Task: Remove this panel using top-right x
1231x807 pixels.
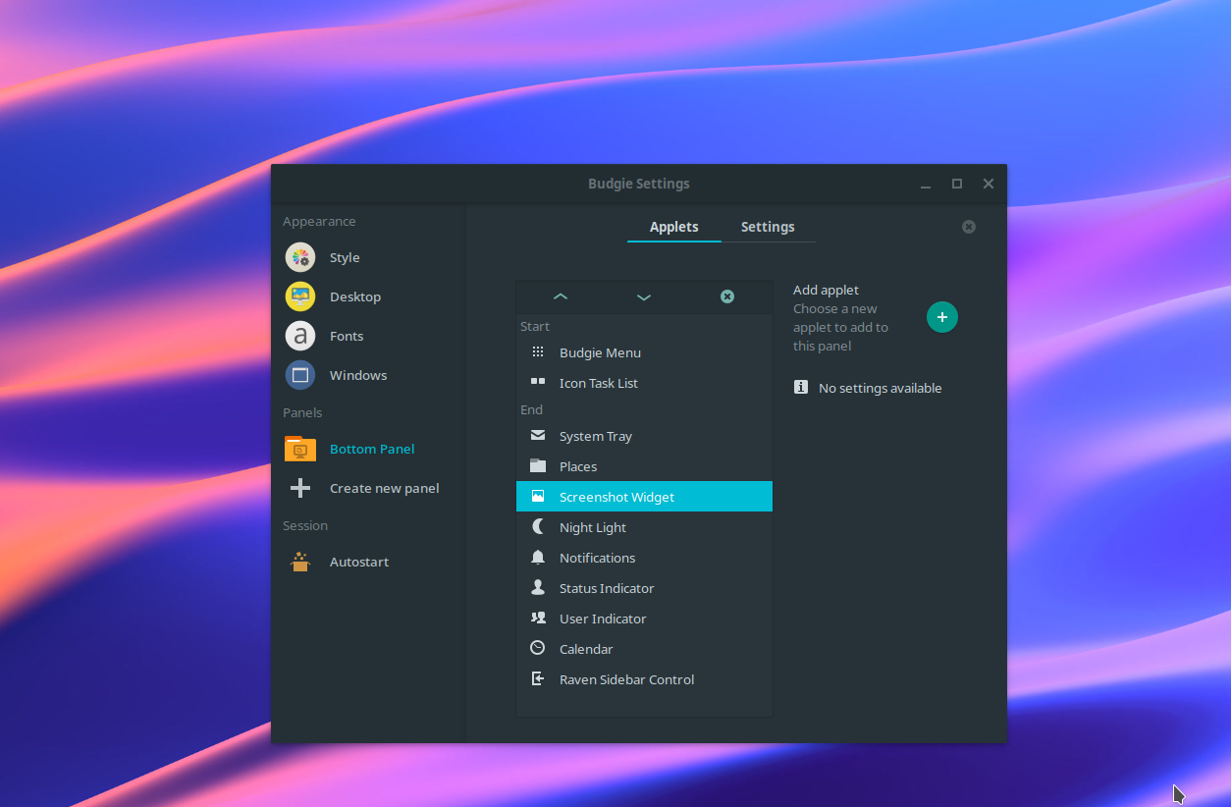Action: (969, 227)
